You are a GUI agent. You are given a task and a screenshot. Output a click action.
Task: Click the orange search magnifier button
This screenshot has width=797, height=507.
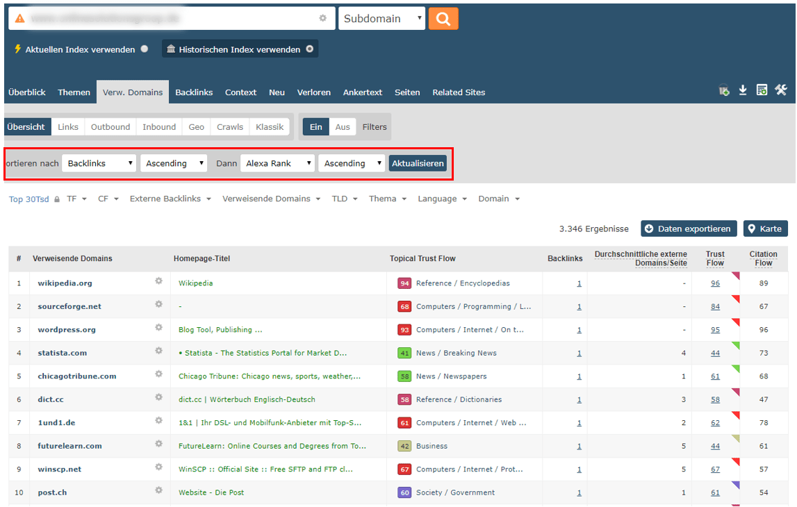443,19
